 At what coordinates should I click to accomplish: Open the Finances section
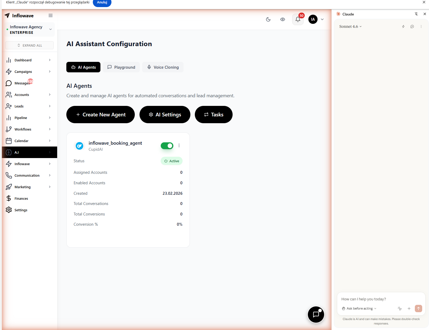pos(21,198)
